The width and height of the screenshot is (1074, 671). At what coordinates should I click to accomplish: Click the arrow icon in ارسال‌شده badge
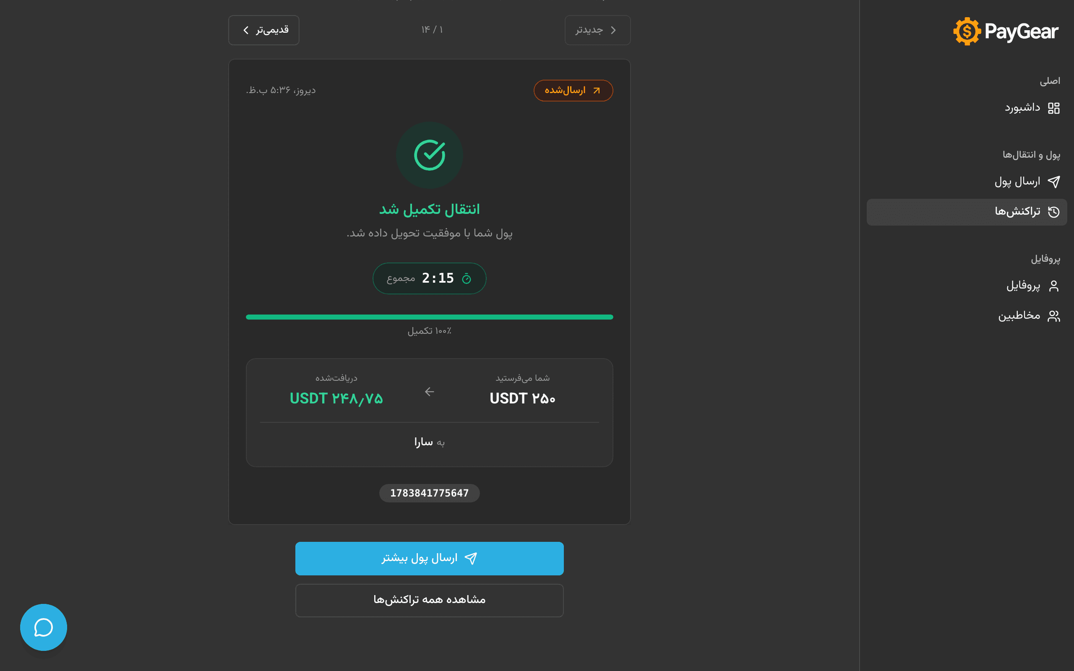click(x=597, y=91)
